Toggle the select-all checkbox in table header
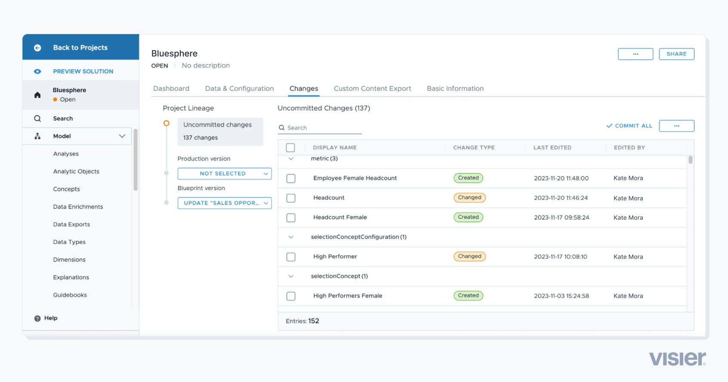 click(x=290, y=148)
